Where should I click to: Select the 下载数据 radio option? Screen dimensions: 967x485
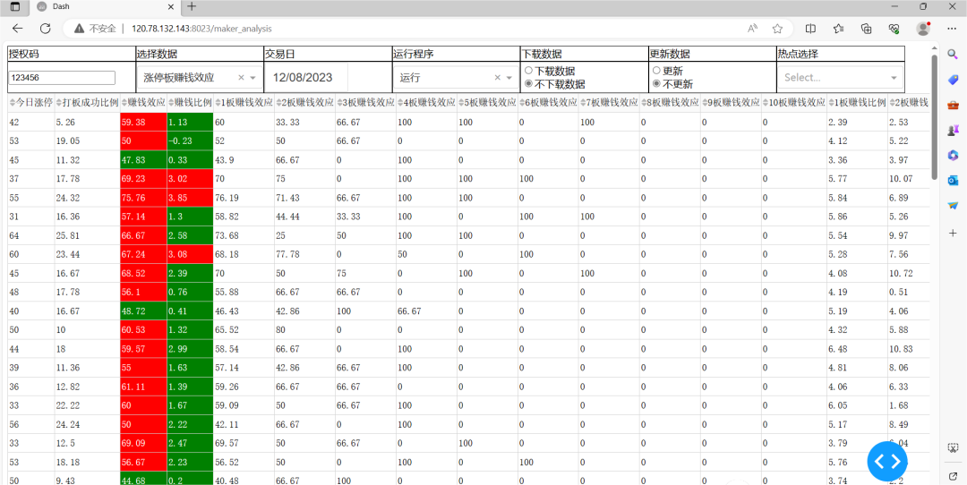528,71
